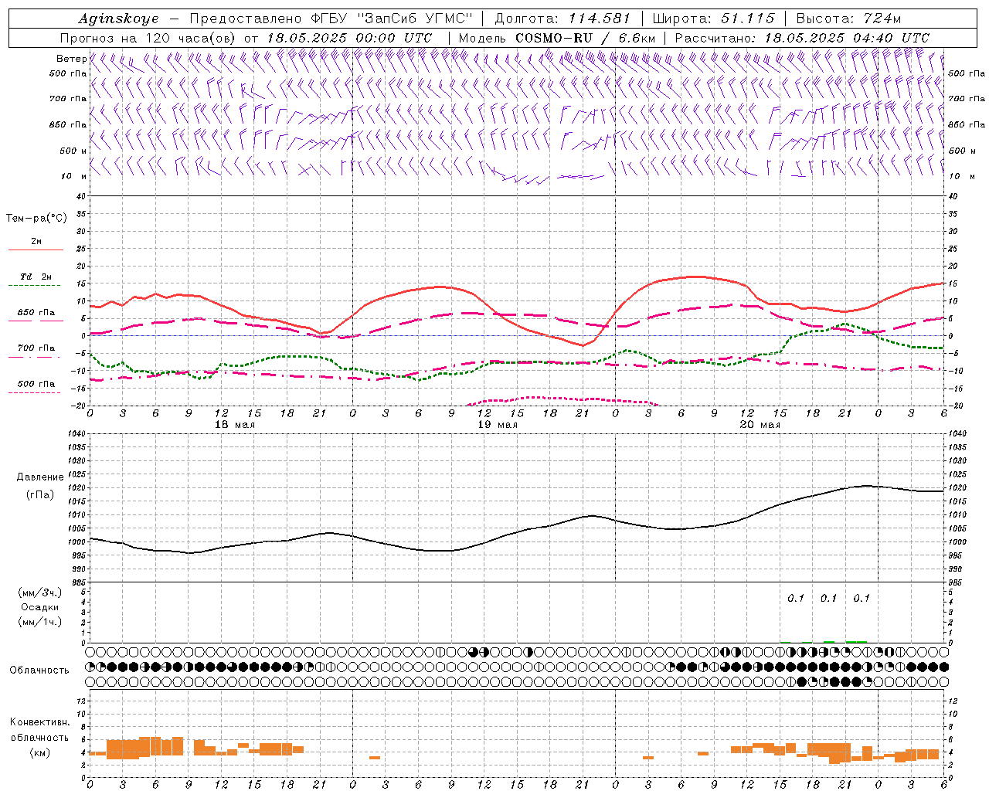The width and height of the screenshot is (989, 791).
Task: Click the Тем-ра(°C) panel label
Action: 36,219
